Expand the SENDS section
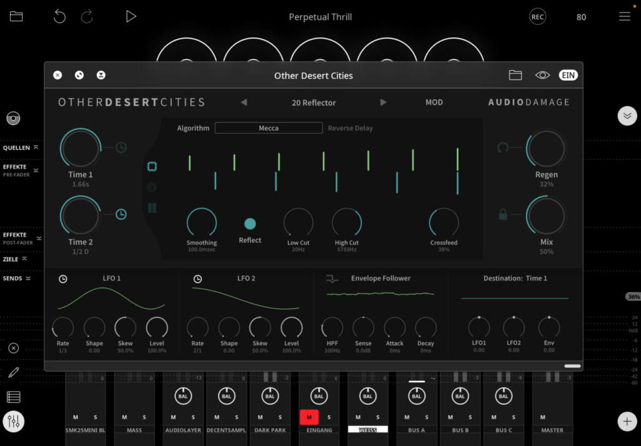This screenshot has height=446, width=641. tap(16, 278)
